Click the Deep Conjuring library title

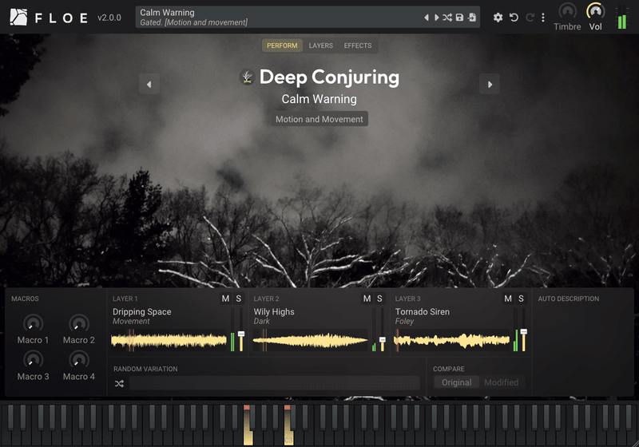click(329, 77)
